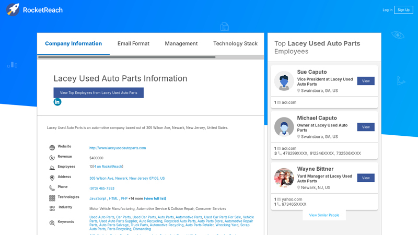Screen dimensions: 418x235
Task: Click the phone handset icon beside Phone
Action: coord(52,188)
